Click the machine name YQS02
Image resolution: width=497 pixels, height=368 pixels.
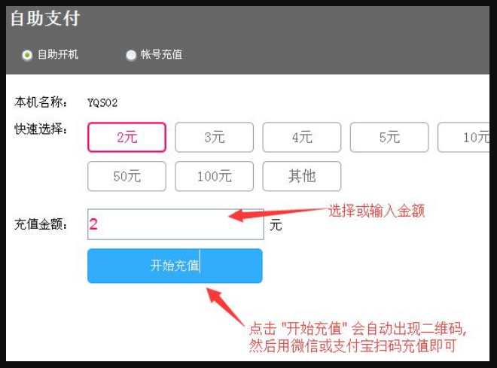tap(102, 102)
